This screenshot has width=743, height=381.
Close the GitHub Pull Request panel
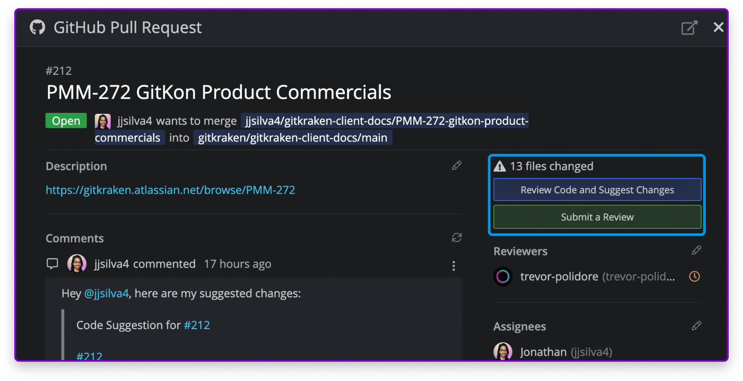pyautogui.click(x=718, y=28)
